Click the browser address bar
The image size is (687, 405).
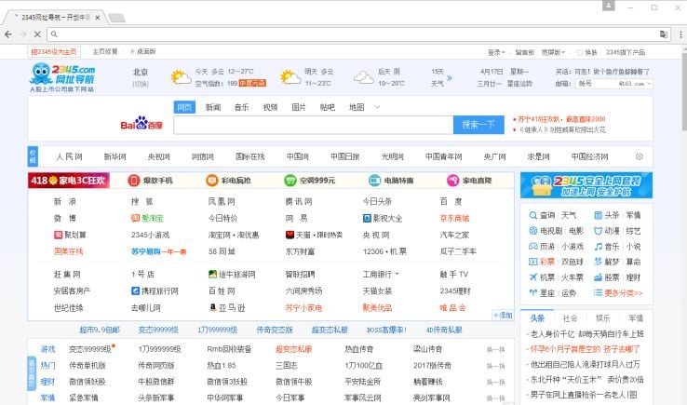[351, 34]
